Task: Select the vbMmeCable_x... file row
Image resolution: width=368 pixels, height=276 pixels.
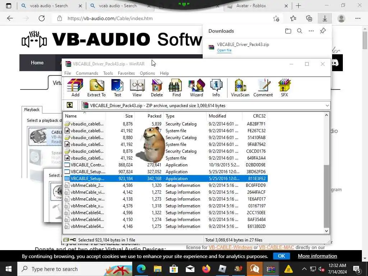Action: [166, 206]
